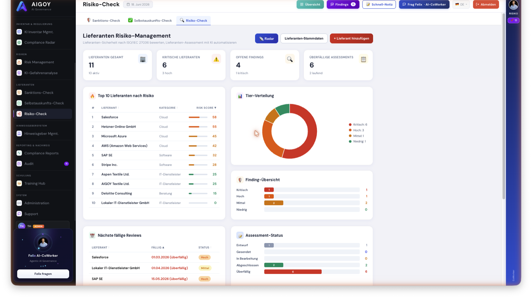The height and width of the screenshot is (299, 532).
Task: Click the Kritisch red legend swatch
Action: pos(350,125)
